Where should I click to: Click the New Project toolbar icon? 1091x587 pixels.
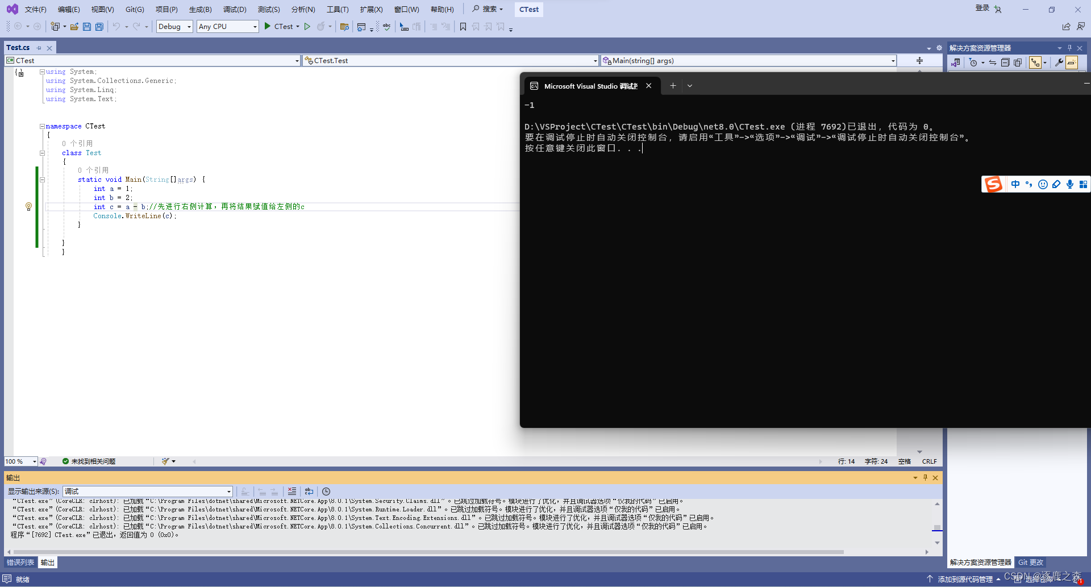(x=55, y=27)
